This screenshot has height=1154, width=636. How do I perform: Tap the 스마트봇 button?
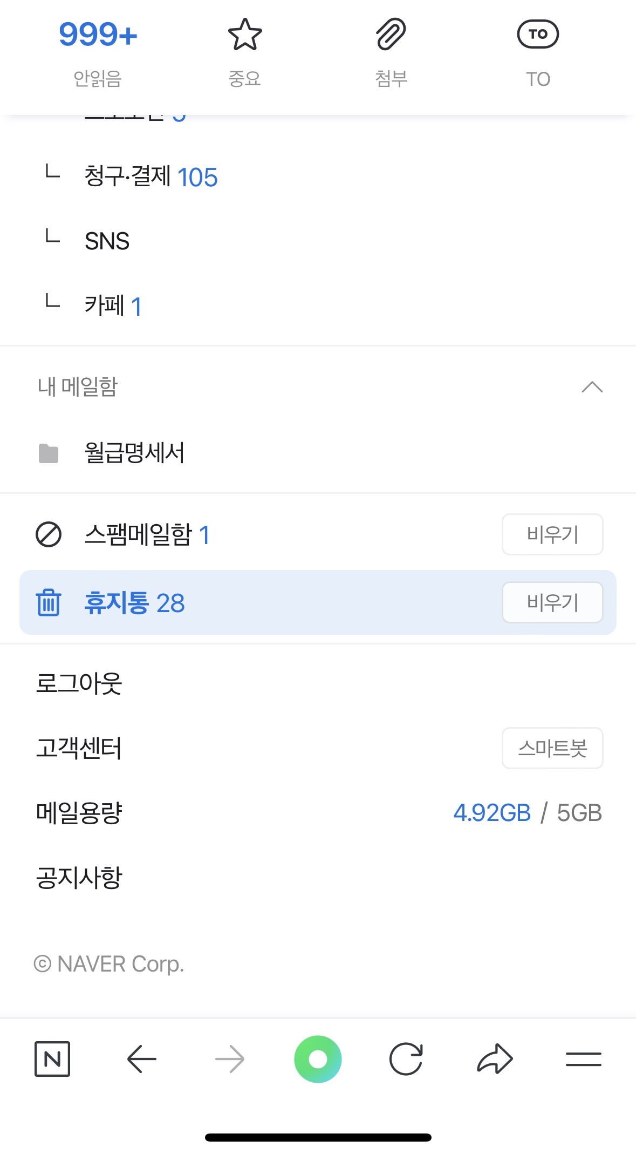[x=552, y=748]
